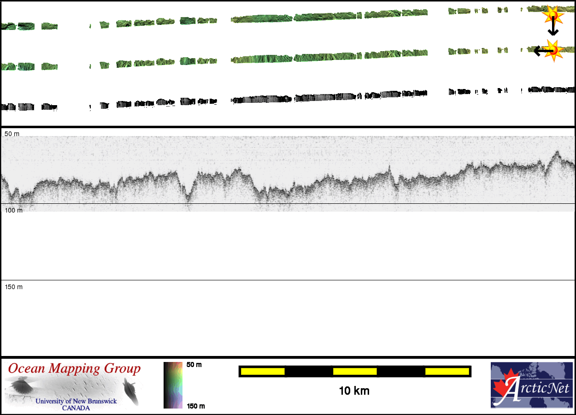Click the 10 km scale label
This screenshot has height=415, width=576.
(354, 391)
